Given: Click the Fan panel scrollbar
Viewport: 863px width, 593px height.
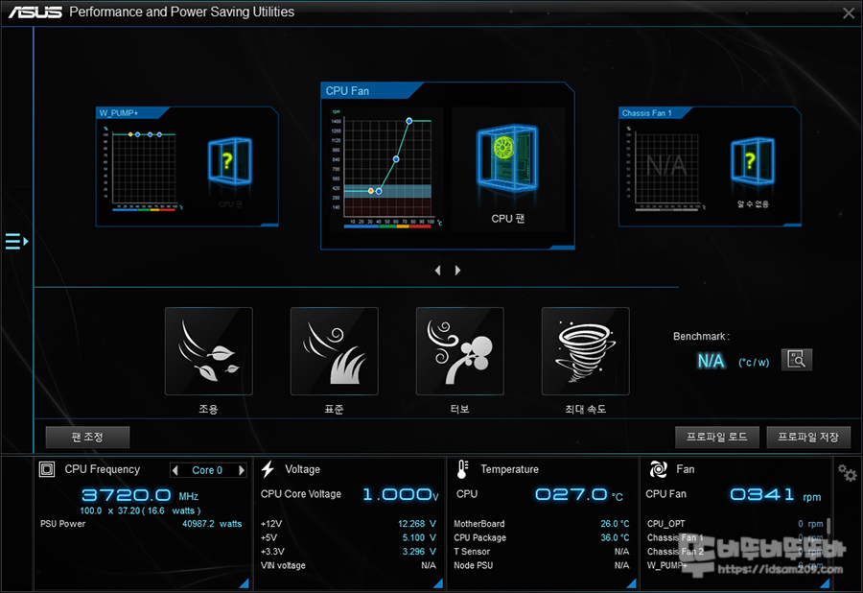Looking at the screenshot, I should click(x=828, y=526).
